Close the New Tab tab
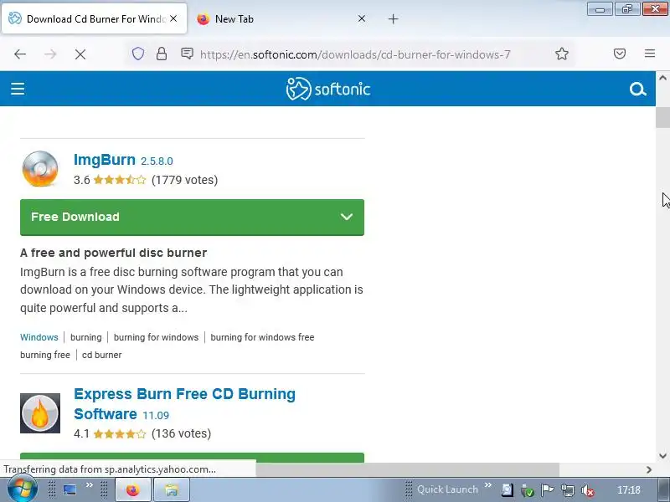The image size is (670, 502). pyautogui.click(x=362, y=18)
